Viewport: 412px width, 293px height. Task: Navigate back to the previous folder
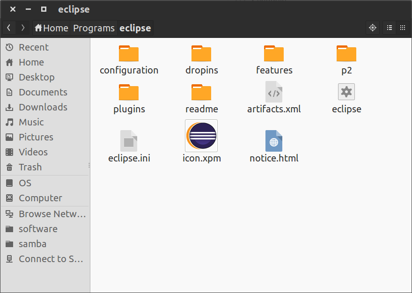9,28
